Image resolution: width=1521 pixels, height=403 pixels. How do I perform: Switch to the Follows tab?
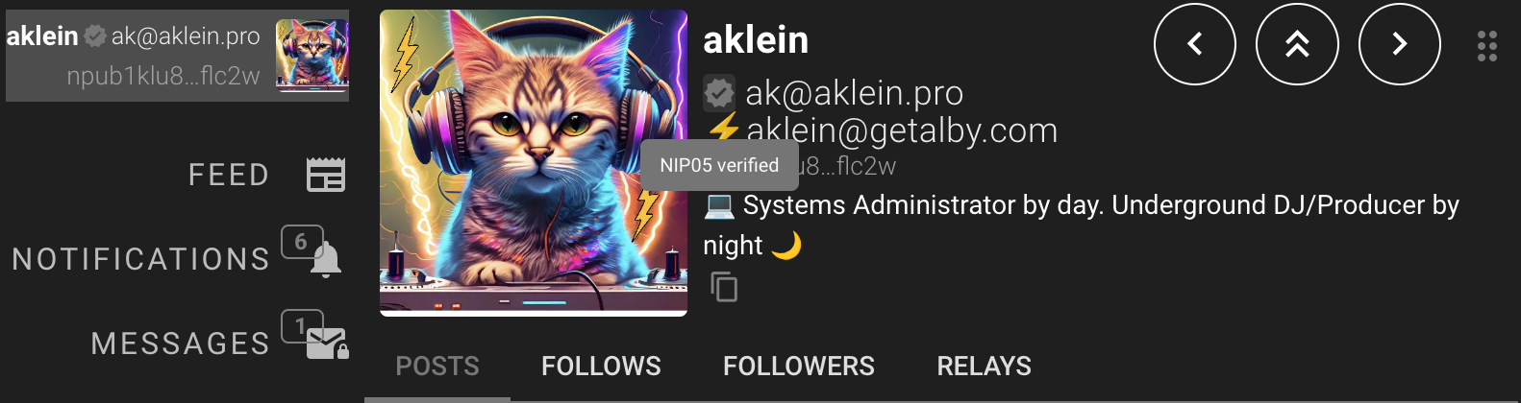click(601, 366)
